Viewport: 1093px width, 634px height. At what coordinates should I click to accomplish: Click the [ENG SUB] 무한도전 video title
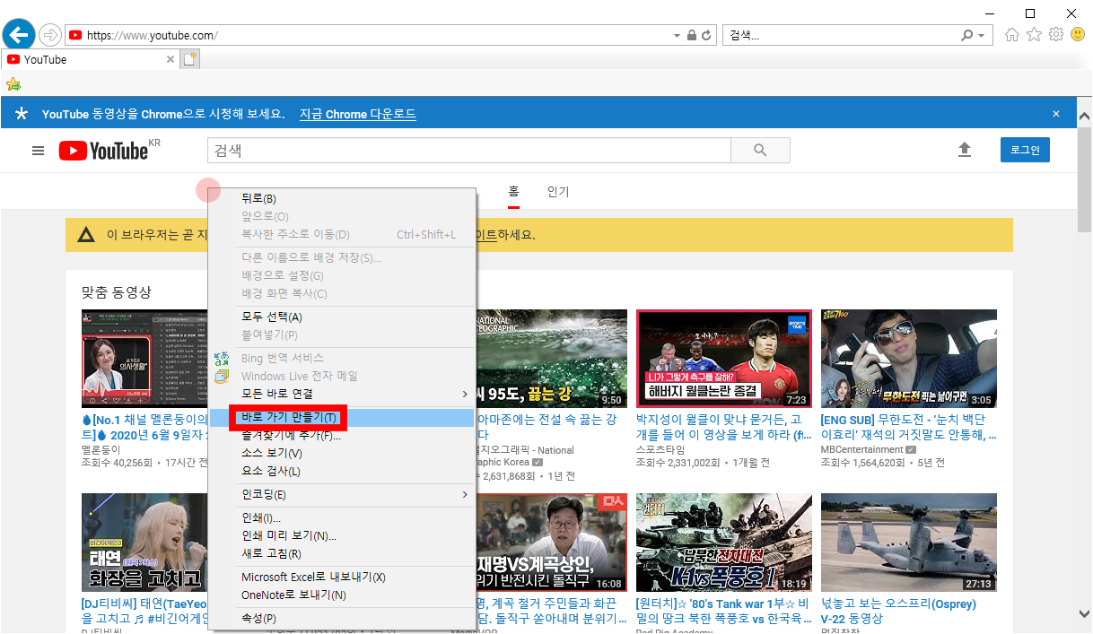point(908,427)
